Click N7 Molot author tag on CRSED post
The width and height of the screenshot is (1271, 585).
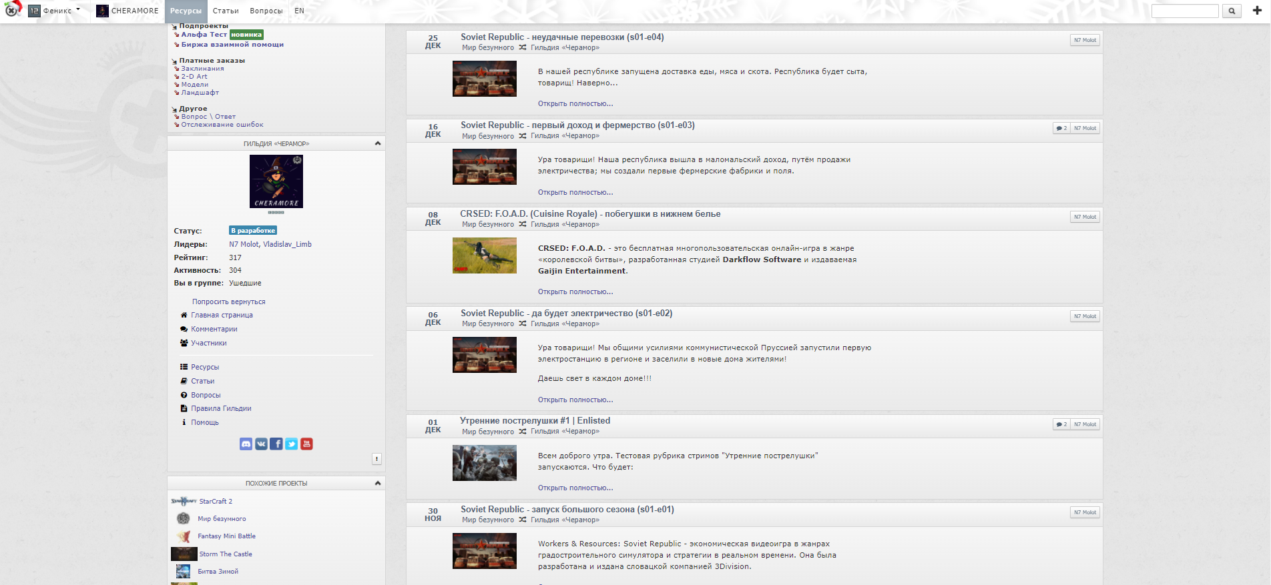tap(1085, 217)
